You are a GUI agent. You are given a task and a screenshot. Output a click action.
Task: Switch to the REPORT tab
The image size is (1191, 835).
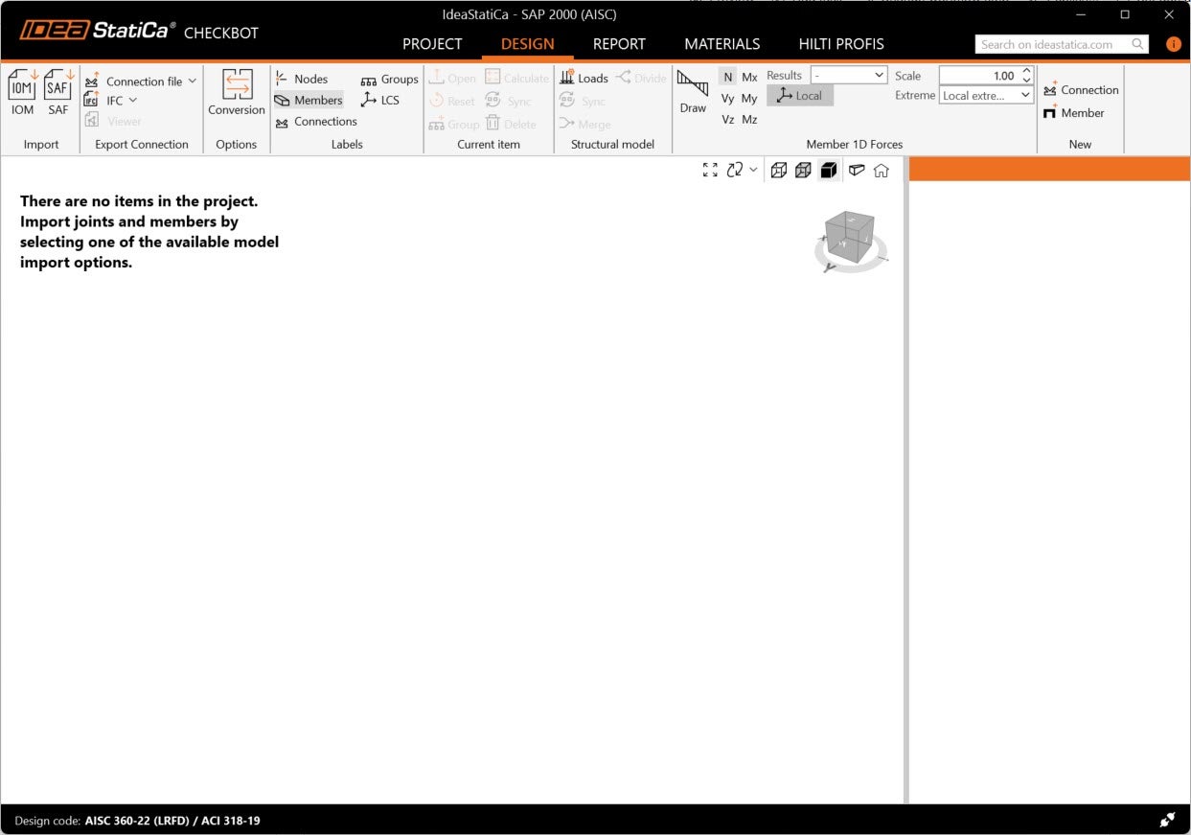(619, 44)
